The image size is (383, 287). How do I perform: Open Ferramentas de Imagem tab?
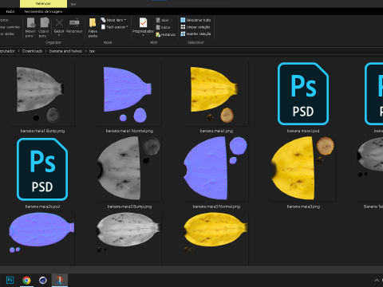[x=43, y=11]
